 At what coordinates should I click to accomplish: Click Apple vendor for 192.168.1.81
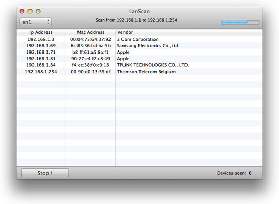pyautogui.click(x=123, y=59)
